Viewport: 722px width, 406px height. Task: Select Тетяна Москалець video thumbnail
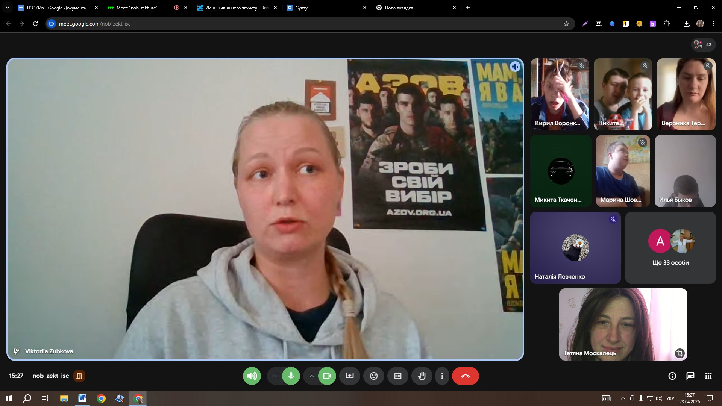click(x=623, y=324)
